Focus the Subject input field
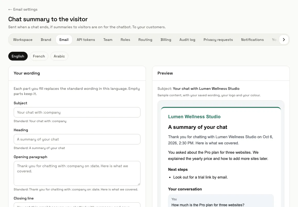298x207 pixels. 77,112
